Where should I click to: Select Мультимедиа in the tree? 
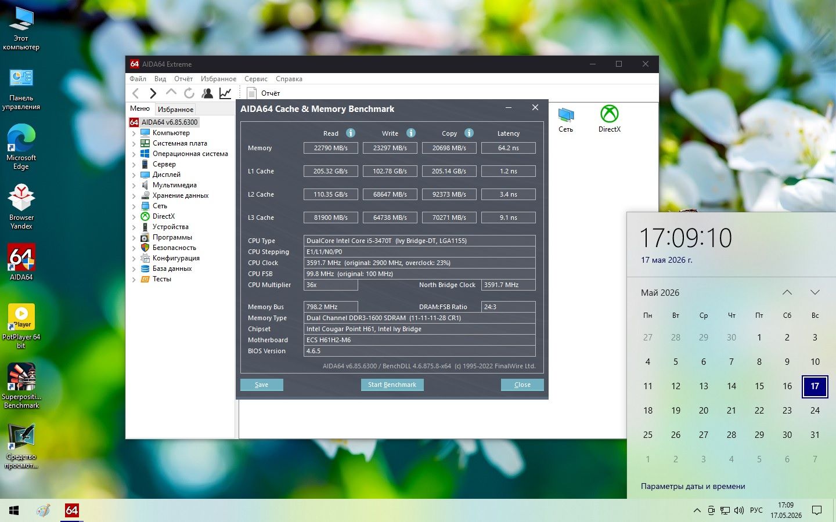(x=174, y=185)
